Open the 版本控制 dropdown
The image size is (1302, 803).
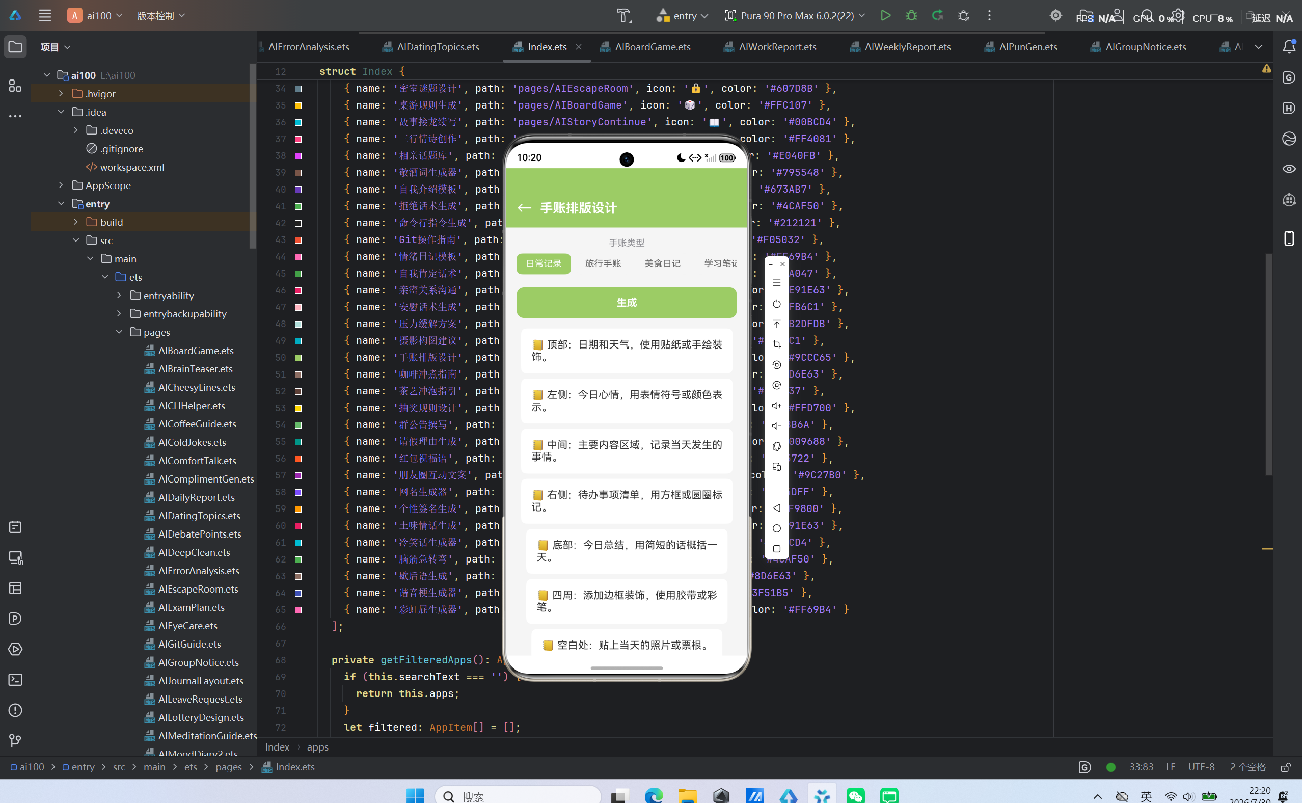pos(161,15)
